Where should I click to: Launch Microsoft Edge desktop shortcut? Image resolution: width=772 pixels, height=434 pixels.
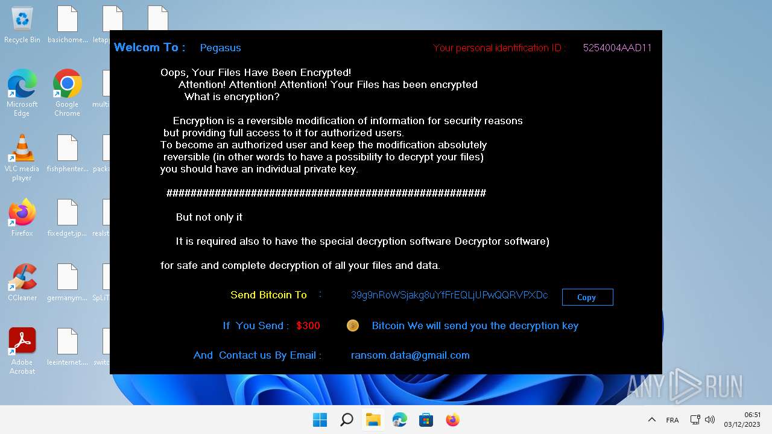coord(22,93)
